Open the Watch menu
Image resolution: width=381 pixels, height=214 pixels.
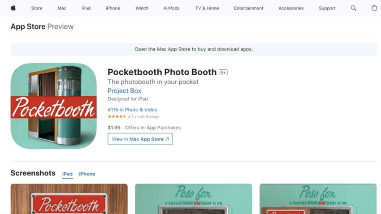tap(142, 8)
